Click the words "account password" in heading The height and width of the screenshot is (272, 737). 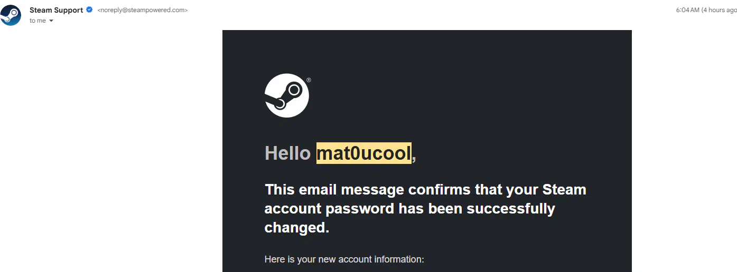click(330, 208)
